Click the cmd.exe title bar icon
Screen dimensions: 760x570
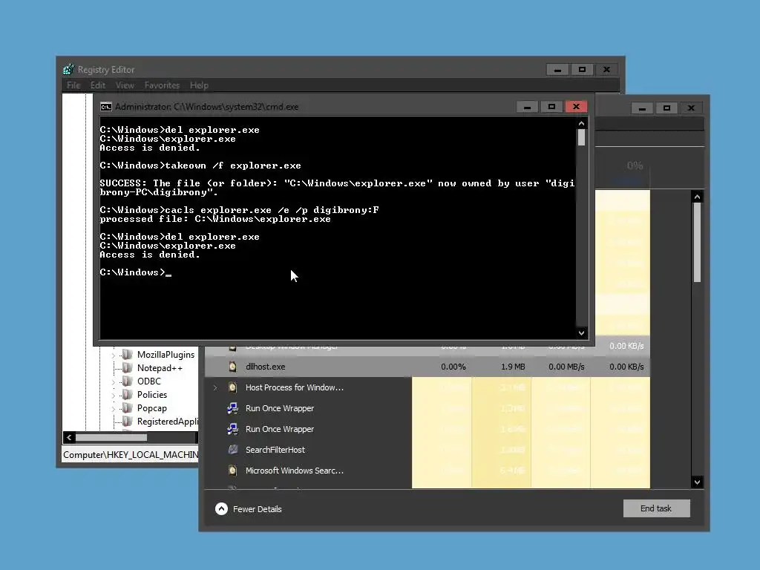point(105,107)
